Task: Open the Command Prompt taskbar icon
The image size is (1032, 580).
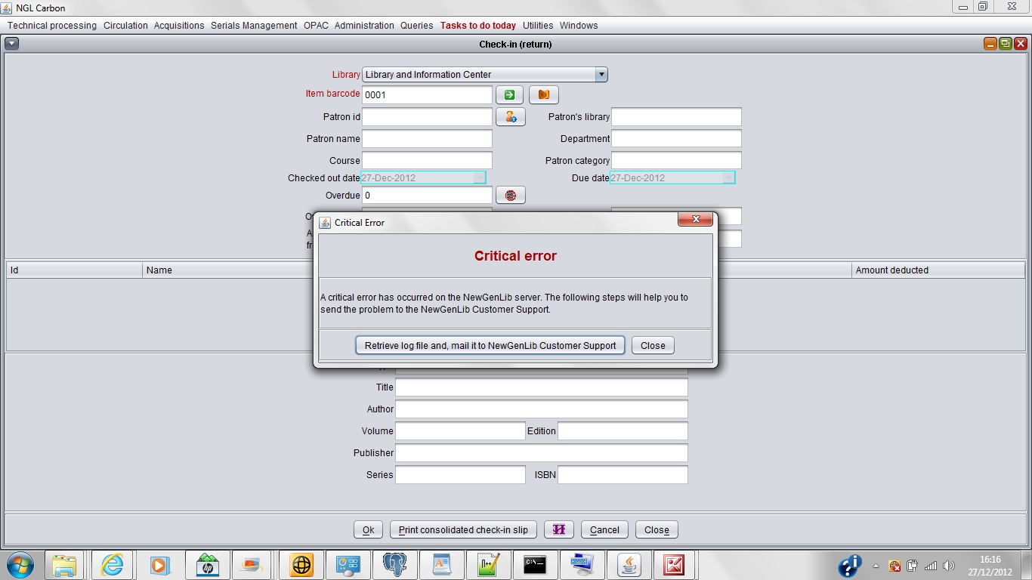Action: click(x=535, y=565)
